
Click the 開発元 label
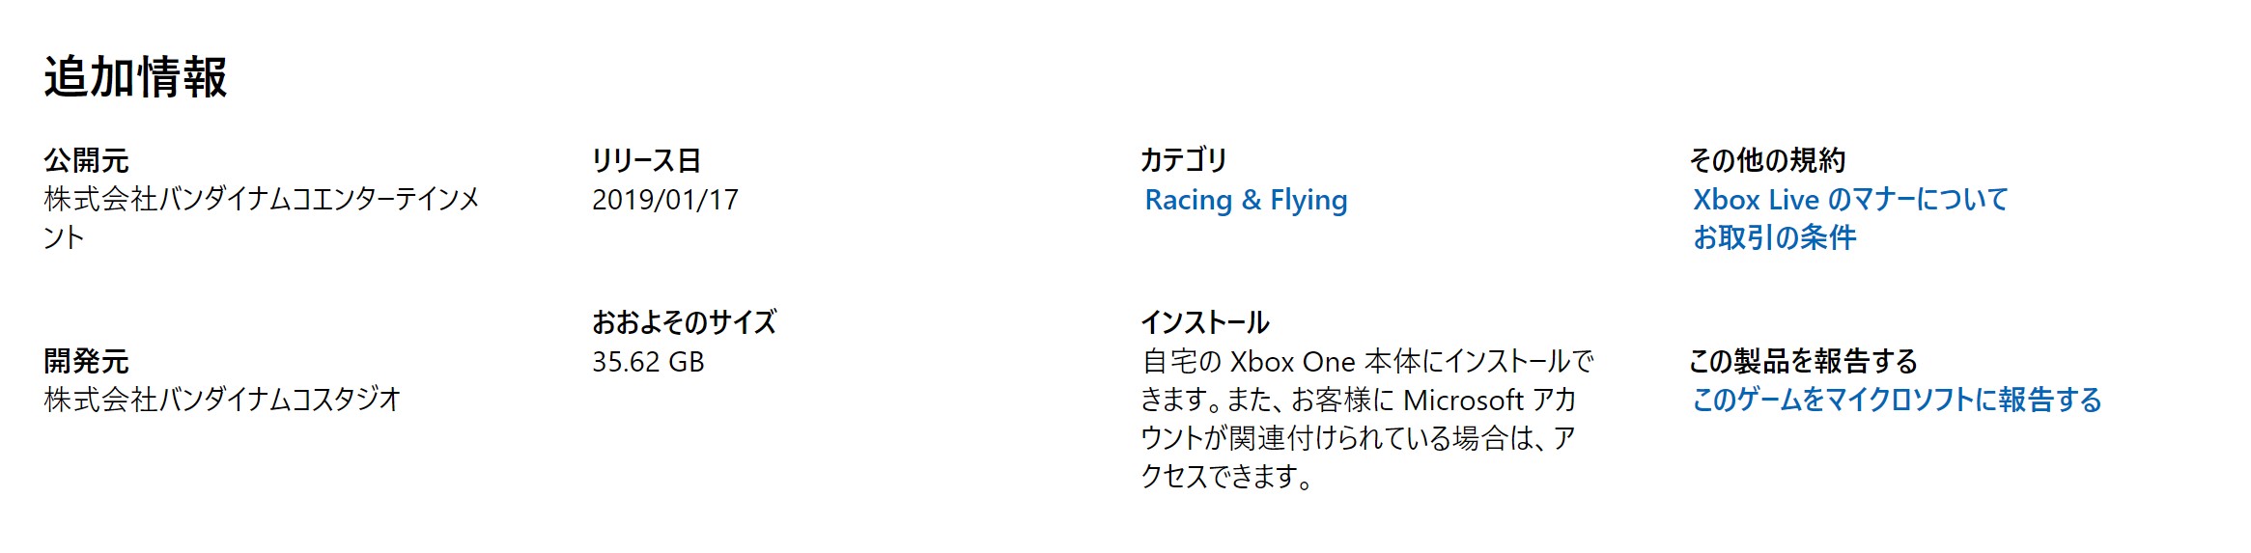pyautogui.click(x=86, y=361)
